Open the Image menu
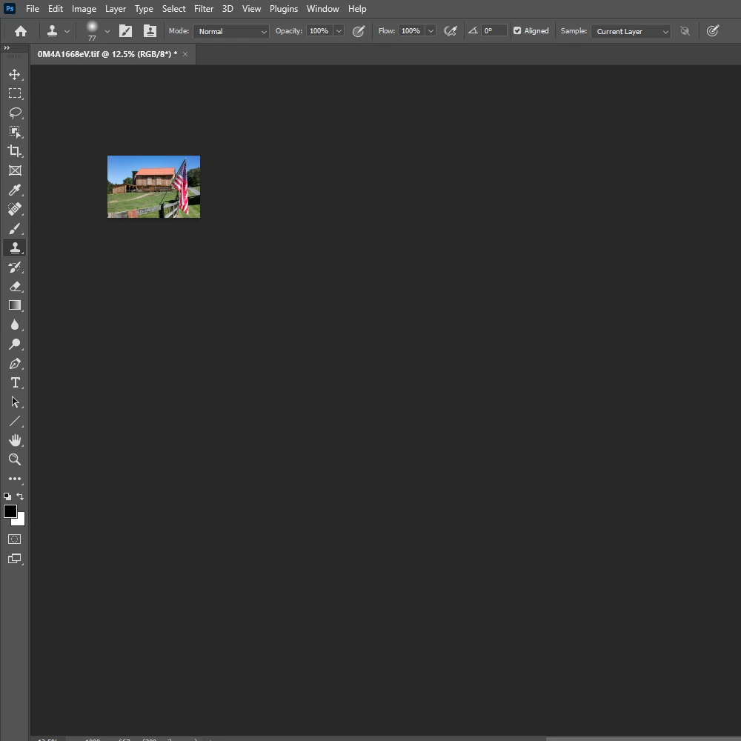Viewport: 741px width, 741px height. [x=84, y=8]
